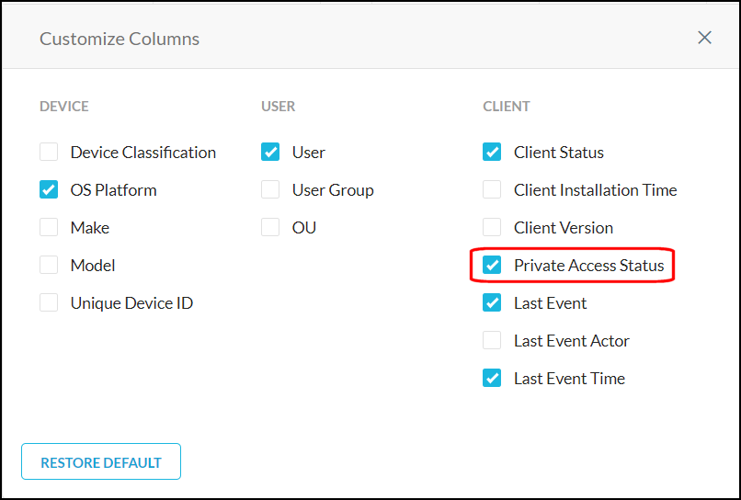This screenshot has width=741, height=500.
Task: Enable the Model column checkbox
Action: tap(49, 266)
